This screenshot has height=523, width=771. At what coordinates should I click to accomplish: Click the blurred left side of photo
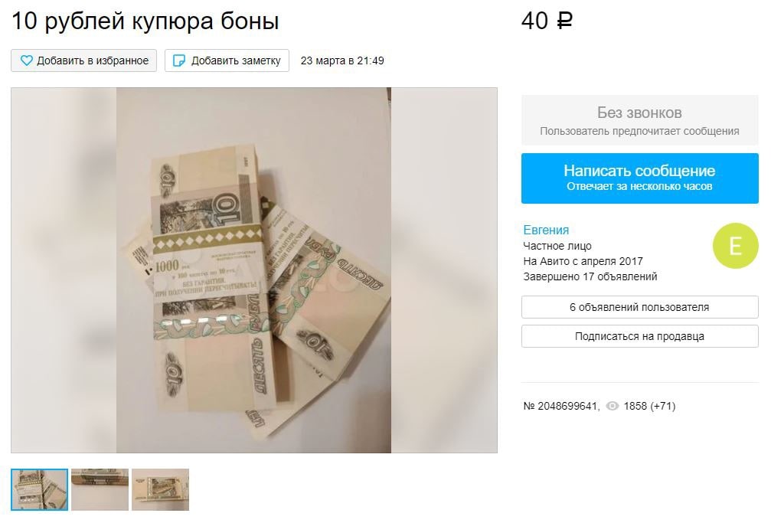click(x=64, y=270)
